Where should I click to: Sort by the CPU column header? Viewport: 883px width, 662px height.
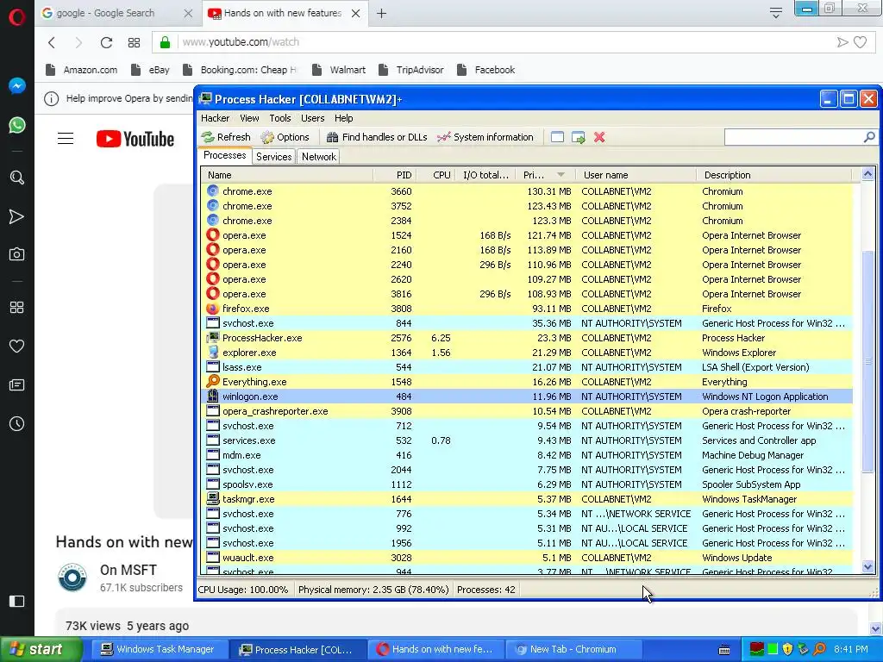click(x=435, y=175)
